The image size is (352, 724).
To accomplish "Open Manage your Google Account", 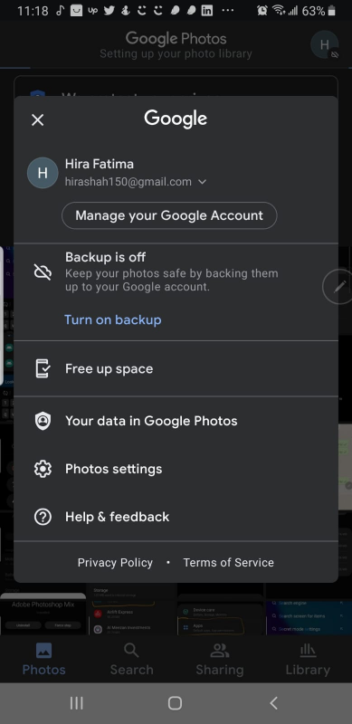I will [169, 215].
